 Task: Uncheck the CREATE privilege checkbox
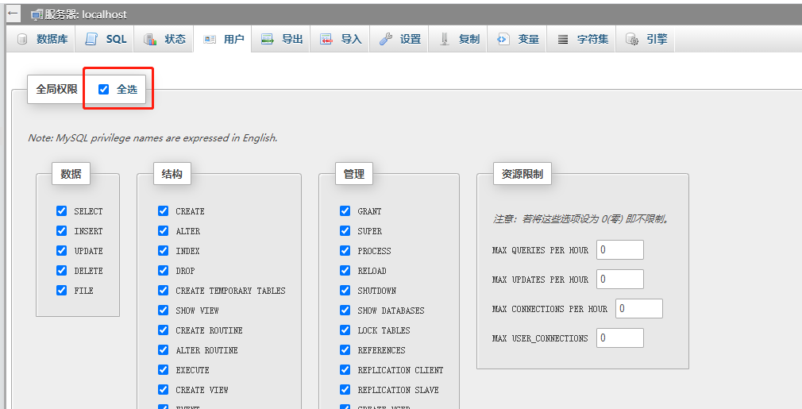163,210
